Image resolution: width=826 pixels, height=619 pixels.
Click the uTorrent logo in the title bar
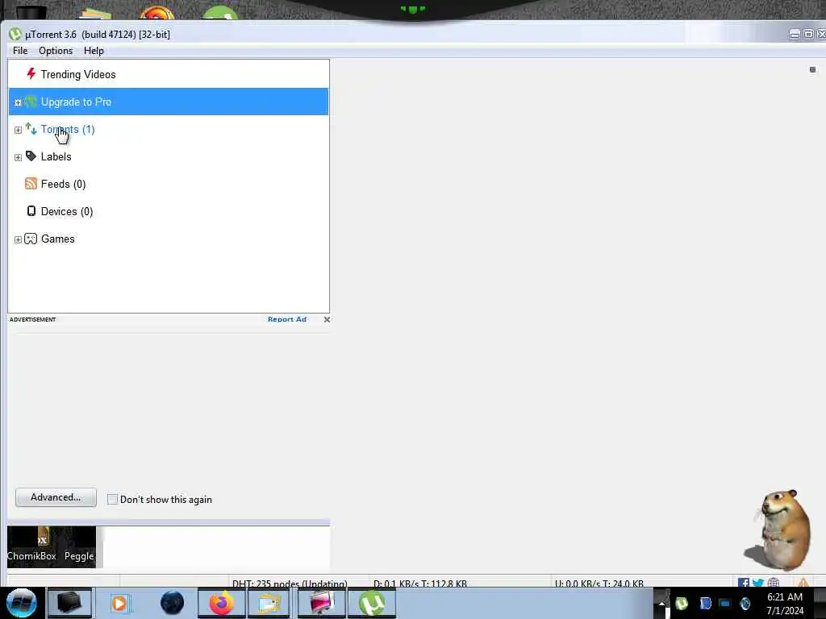(x=15, y=34)
